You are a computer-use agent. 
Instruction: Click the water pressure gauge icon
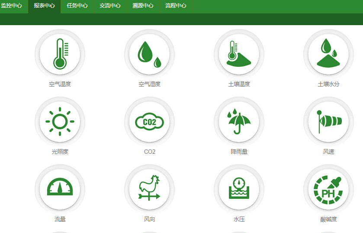(239, 189)
